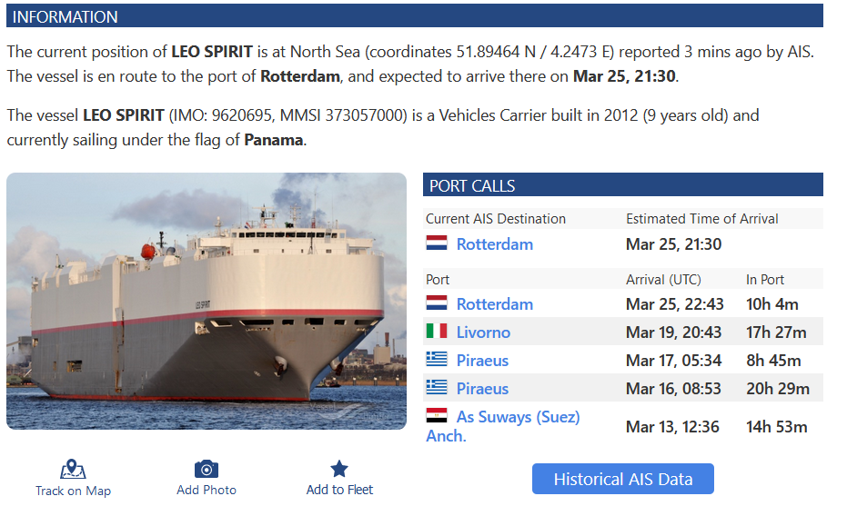Click the Track on Map icon
The height and width of the screenshot is (516, 847).
coord(73,470)
